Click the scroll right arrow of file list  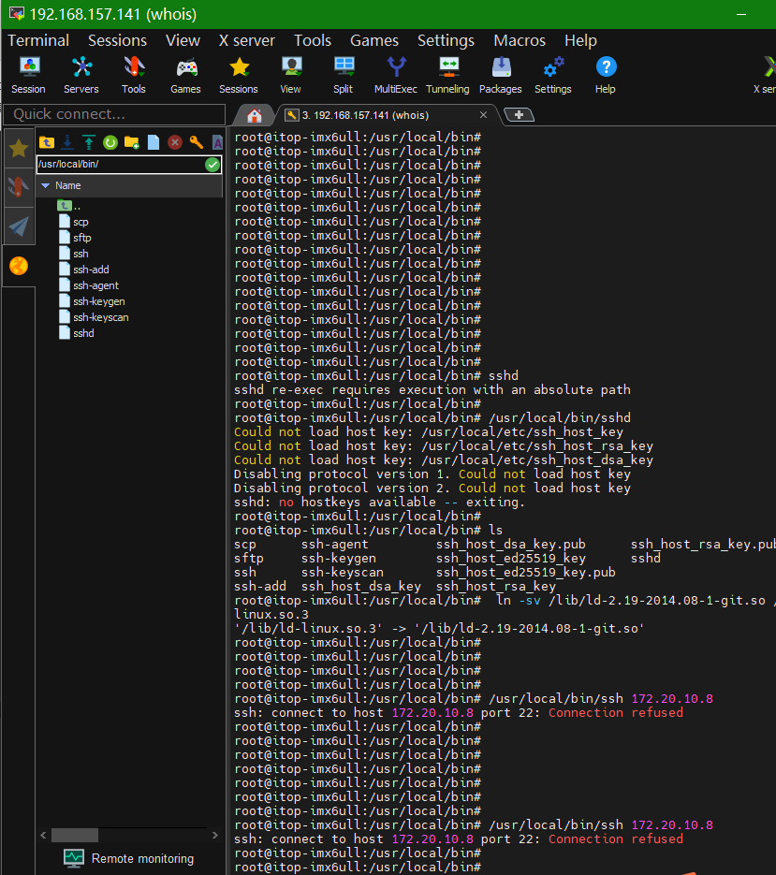215,835
